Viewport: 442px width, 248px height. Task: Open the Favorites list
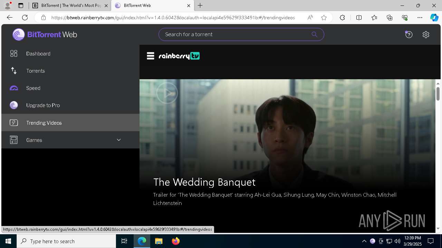click(374, 18)
